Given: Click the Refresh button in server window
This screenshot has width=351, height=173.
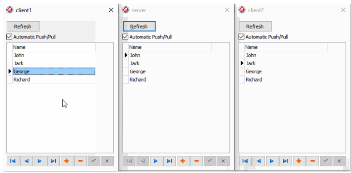Looking at the screenshot, I should click(139, 26).
